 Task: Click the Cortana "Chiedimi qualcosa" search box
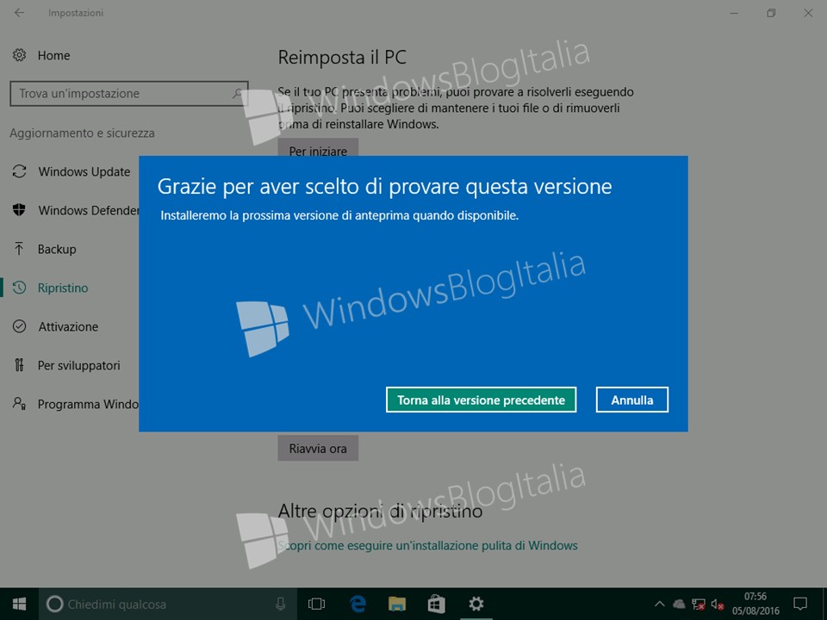pyautogui.click(x=168, y=604)
